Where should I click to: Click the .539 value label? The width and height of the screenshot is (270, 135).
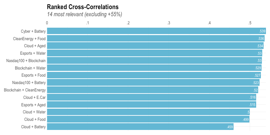(x=262, y=31)
